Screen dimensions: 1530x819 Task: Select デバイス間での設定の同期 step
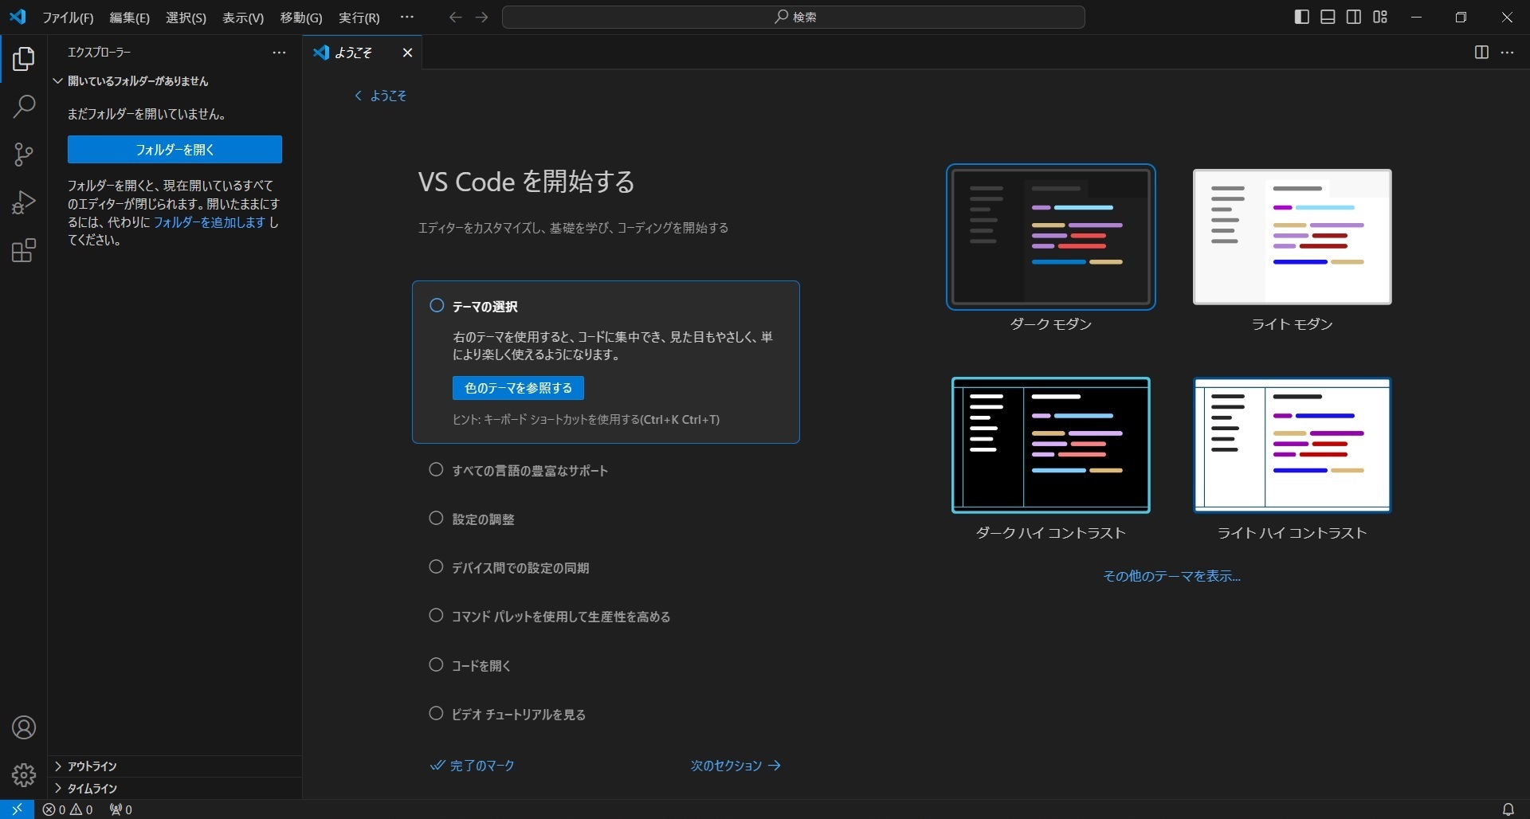pos(509,568)
